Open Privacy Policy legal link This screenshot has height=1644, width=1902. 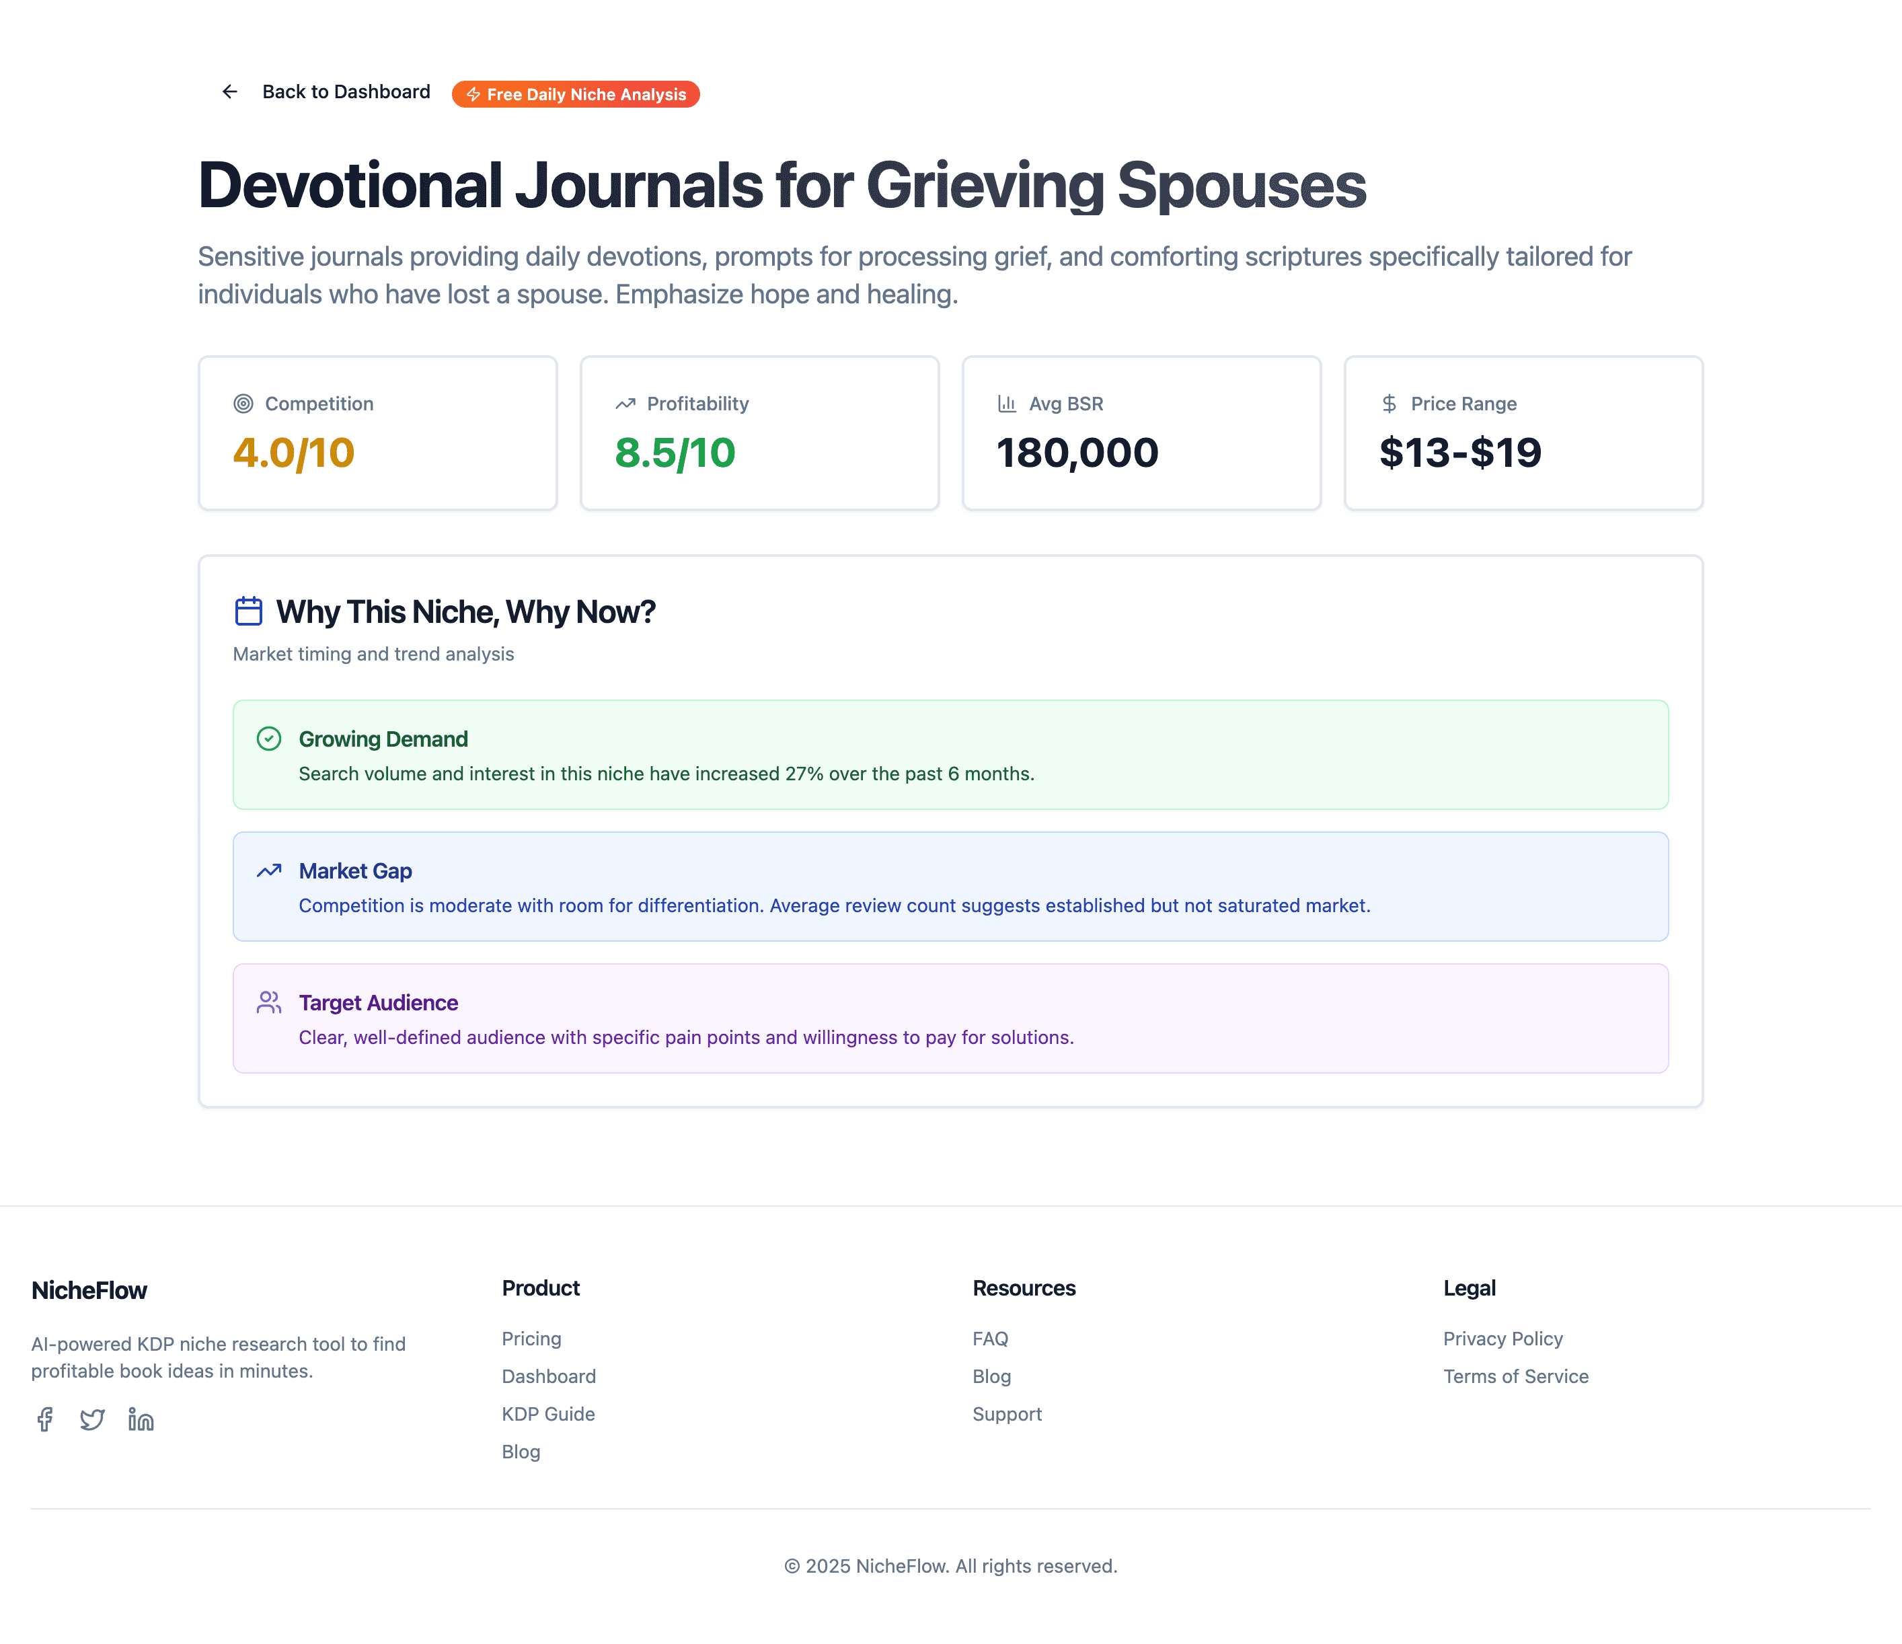click(x=1502, y=1339)
